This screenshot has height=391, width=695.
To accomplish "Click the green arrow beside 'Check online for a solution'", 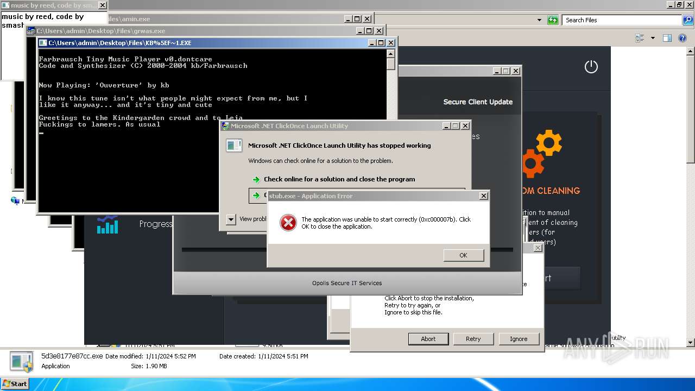I will tap(256, 179).
